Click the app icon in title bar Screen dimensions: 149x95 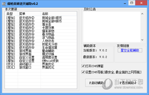tap(4, 4)
